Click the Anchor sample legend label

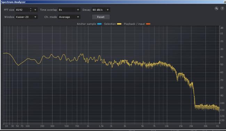coord(86,24)
